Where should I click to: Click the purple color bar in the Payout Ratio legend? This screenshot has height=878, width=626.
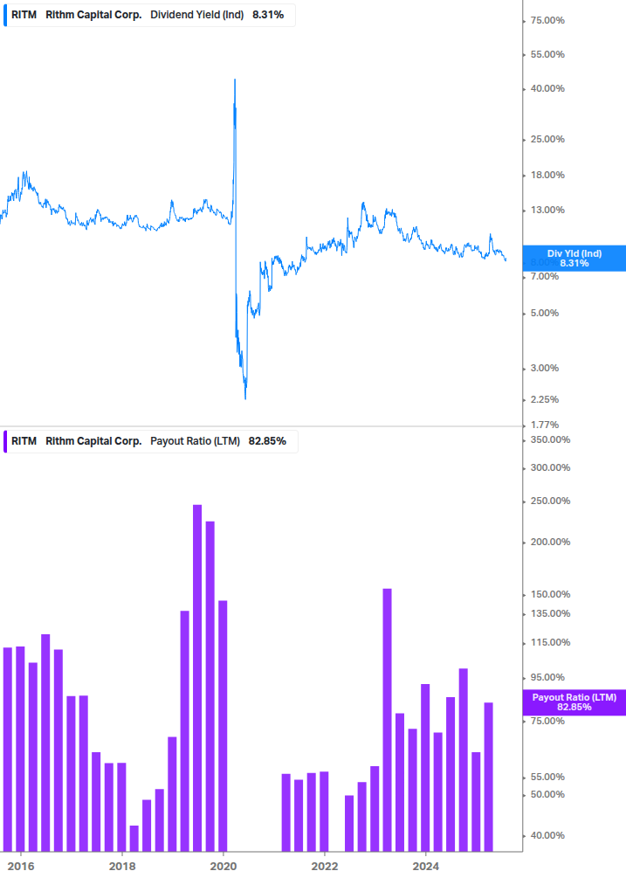coord(5,441)
